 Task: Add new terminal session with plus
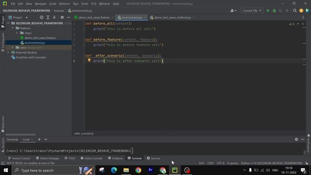pyautogui.click(x=39, y=140)
